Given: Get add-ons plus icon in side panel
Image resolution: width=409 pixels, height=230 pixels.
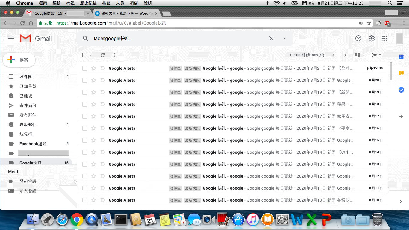Looking at the screenshot, I should pos(401,116).
